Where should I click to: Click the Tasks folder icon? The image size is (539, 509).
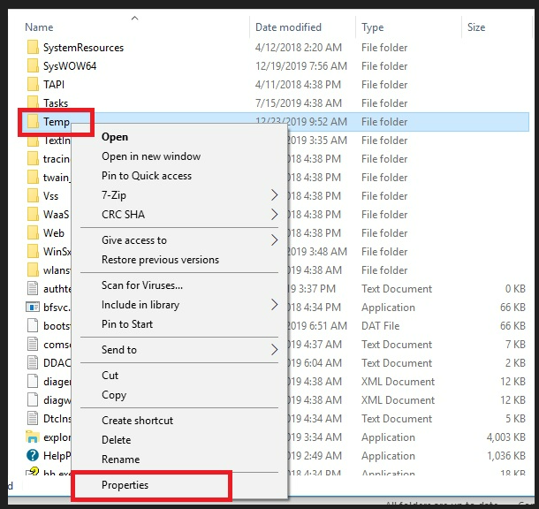pyautogui.click(x=33, y=103)
